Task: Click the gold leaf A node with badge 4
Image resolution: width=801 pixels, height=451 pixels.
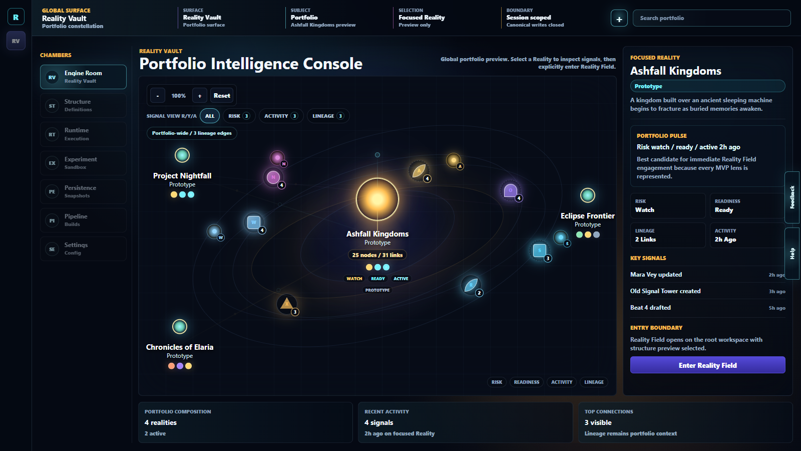Action: [419, 171]
